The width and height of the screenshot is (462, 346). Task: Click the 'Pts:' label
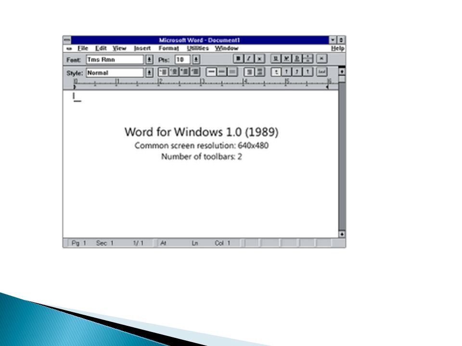(164, 60)
